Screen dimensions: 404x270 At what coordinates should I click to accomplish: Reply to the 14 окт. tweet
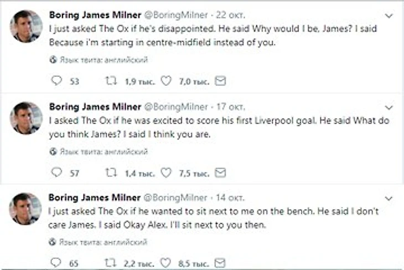tap(56, 263)
